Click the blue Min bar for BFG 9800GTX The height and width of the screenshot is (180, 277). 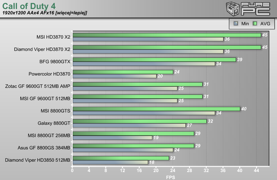(x=144, y=64)
